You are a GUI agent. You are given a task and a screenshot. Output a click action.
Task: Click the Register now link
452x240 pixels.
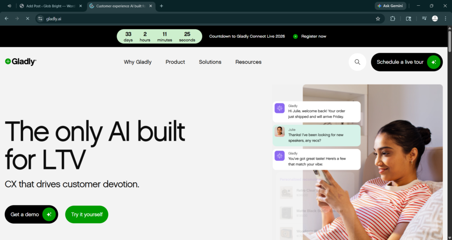tap(313, 36)
